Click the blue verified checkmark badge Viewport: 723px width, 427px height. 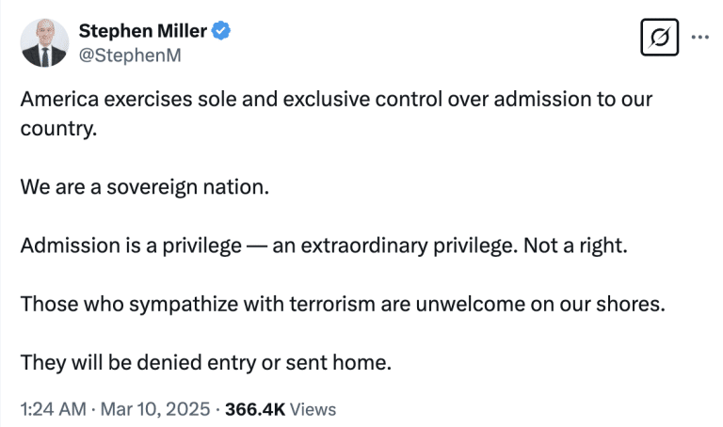(x=221, y=31)
